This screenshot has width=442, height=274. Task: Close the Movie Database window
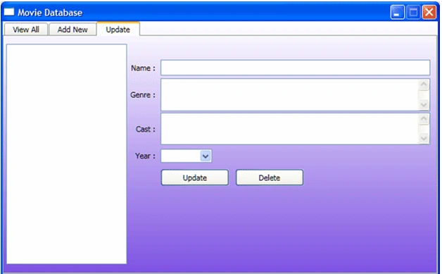[429, 13]
